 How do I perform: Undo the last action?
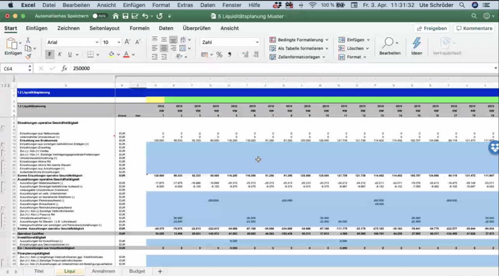click(145, 16)
